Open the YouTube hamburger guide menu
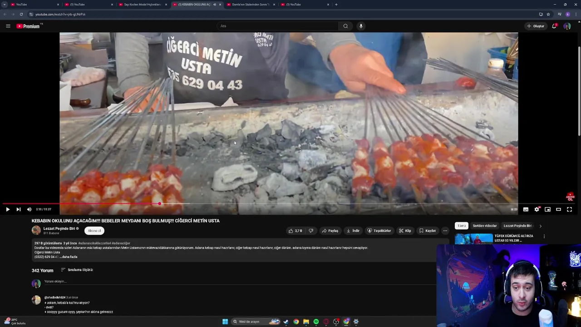Viewport: 581px width, 327px height. click(x=8, y=26)
